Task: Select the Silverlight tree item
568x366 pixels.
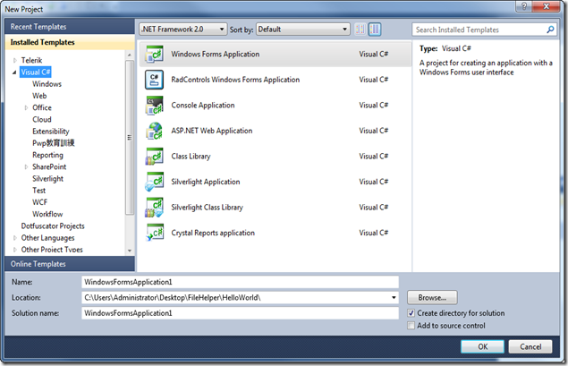Action: click(47, 179)
